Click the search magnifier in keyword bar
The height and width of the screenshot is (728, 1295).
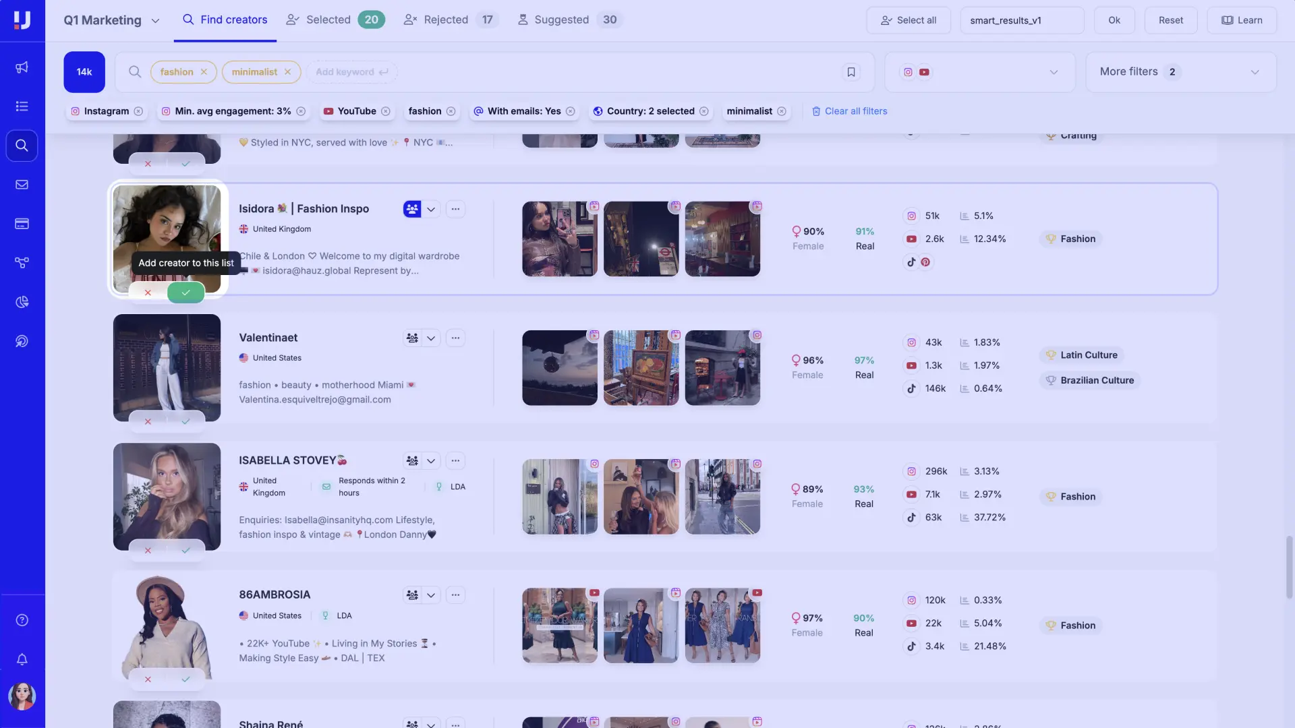click(135, 72)
